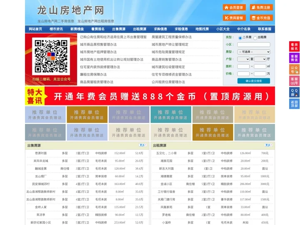Open 出租房源 navigation item
This screenshot has height=225, width=300.
coord(140,29)
